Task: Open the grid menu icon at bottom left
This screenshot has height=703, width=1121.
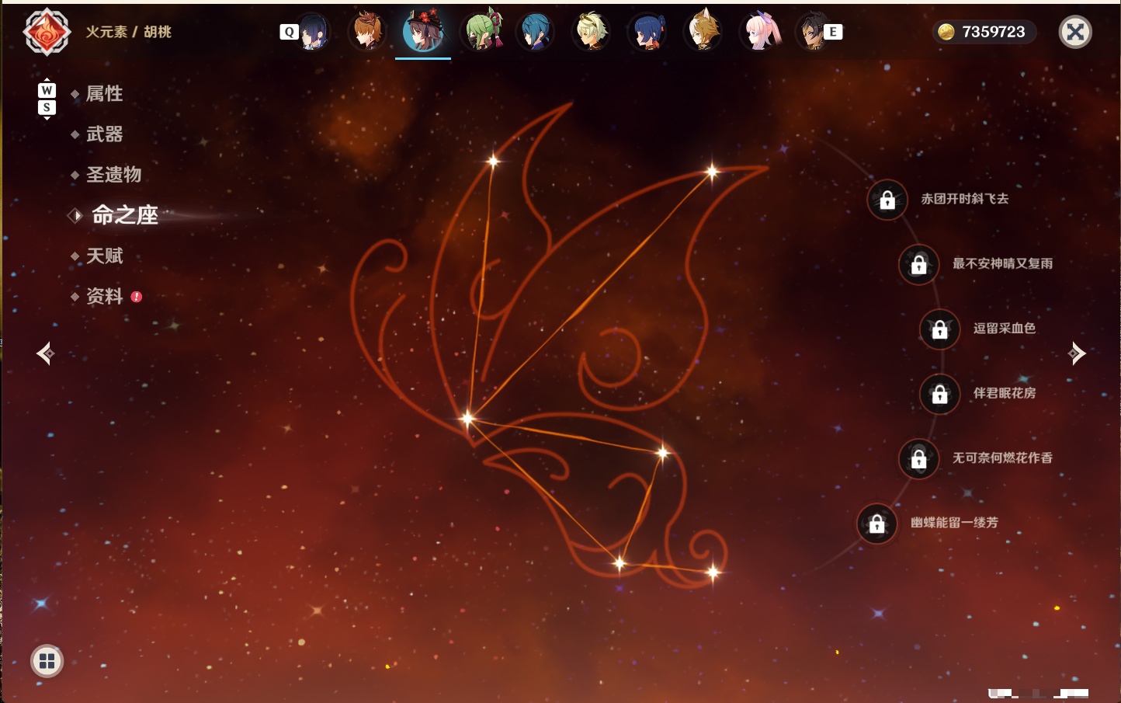Action: [x=47, y=661]
